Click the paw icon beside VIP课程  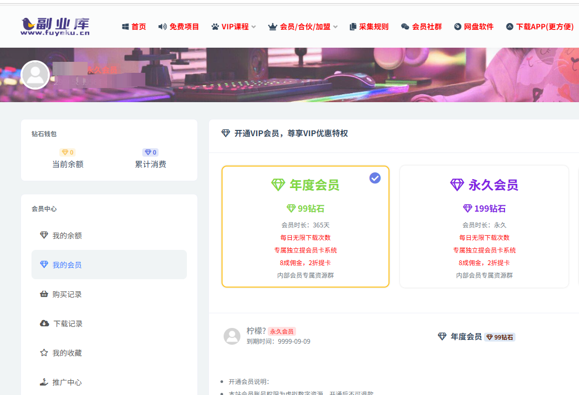(215, 27)
